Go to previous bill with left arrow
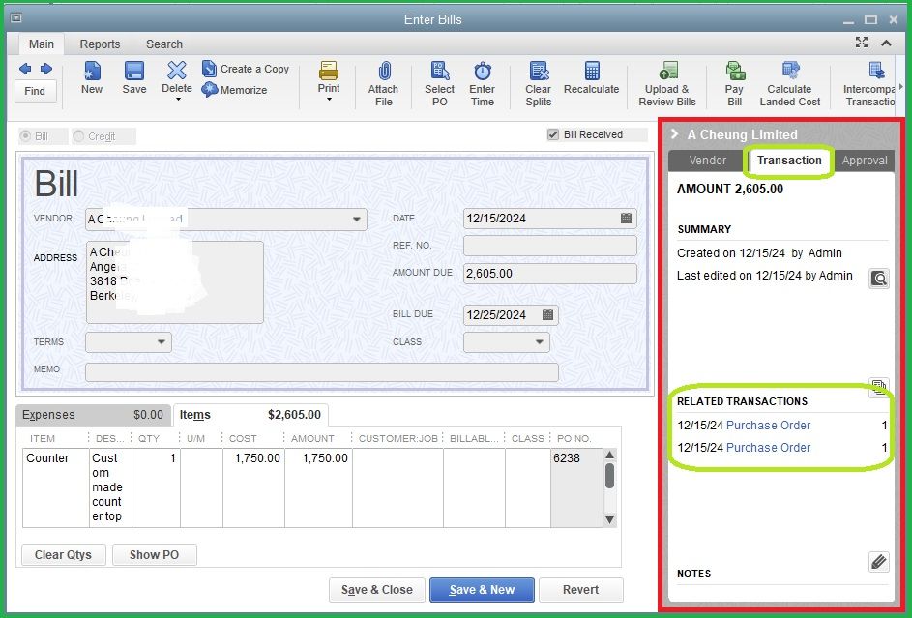912x618 pixels. click(x=25, y=69)
